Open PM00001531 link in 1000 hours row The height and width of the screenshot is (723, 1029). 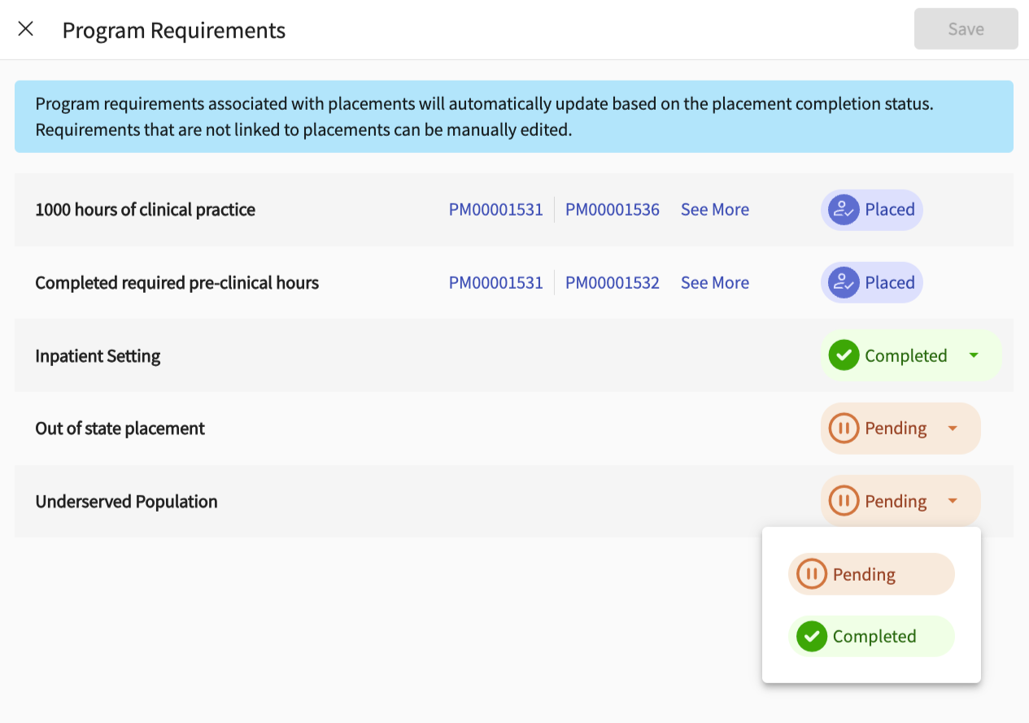[495, 210]
